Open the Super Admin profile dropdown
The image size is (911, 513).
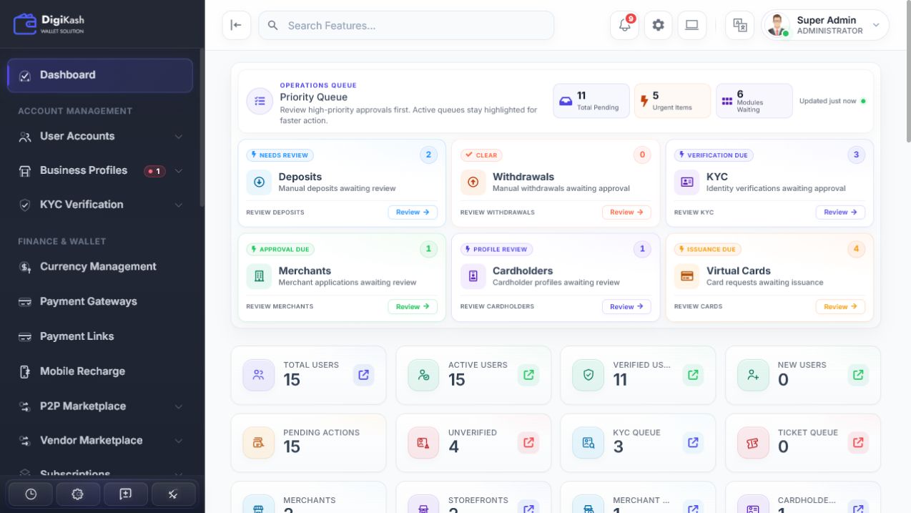pyautogui.click(x=825, y=26)
